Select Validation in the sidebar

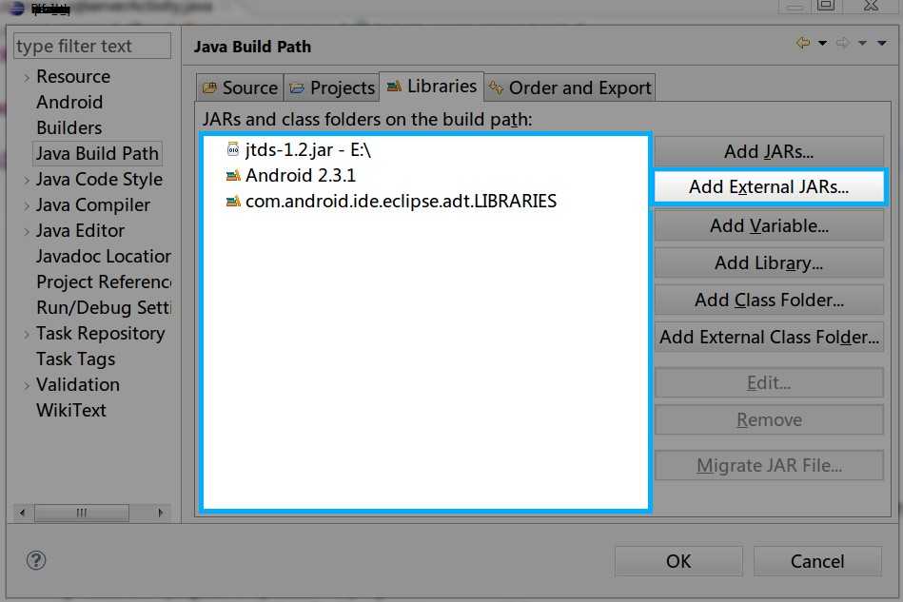78,384
